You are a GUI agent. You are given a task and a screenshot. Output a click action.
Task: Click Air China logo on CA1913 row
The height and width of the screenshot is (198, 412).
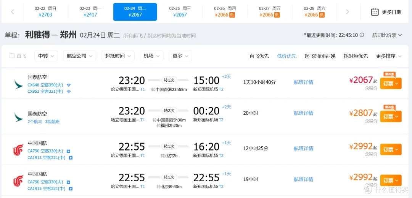(18, 150)
